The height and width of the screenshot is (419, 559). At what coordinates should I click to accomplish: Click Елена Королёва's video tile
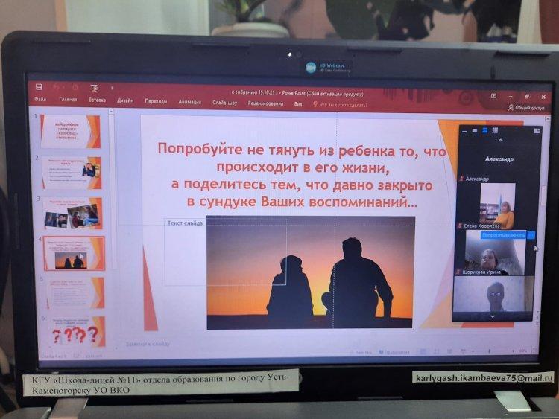click(497, 205)
